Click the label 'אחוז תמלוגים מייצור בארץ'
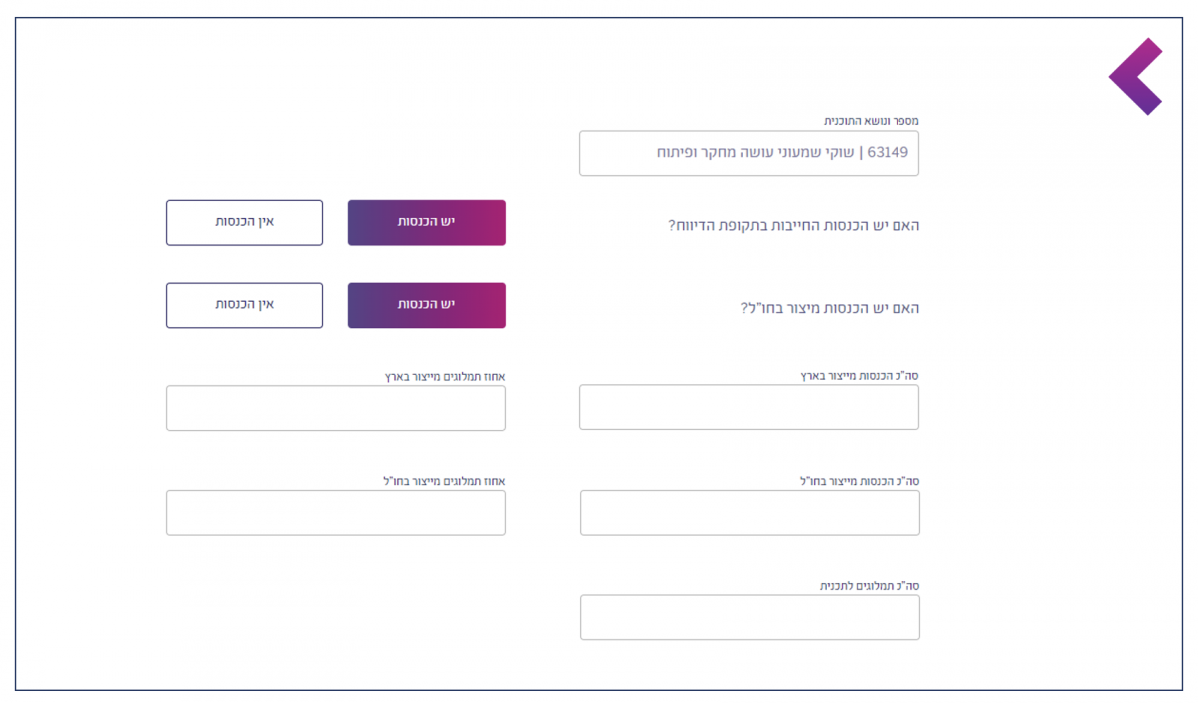This screenshot has width=1198, height=703. point(445,377)
